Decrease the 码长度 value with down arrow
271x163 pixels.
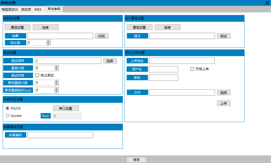[48, 44]
